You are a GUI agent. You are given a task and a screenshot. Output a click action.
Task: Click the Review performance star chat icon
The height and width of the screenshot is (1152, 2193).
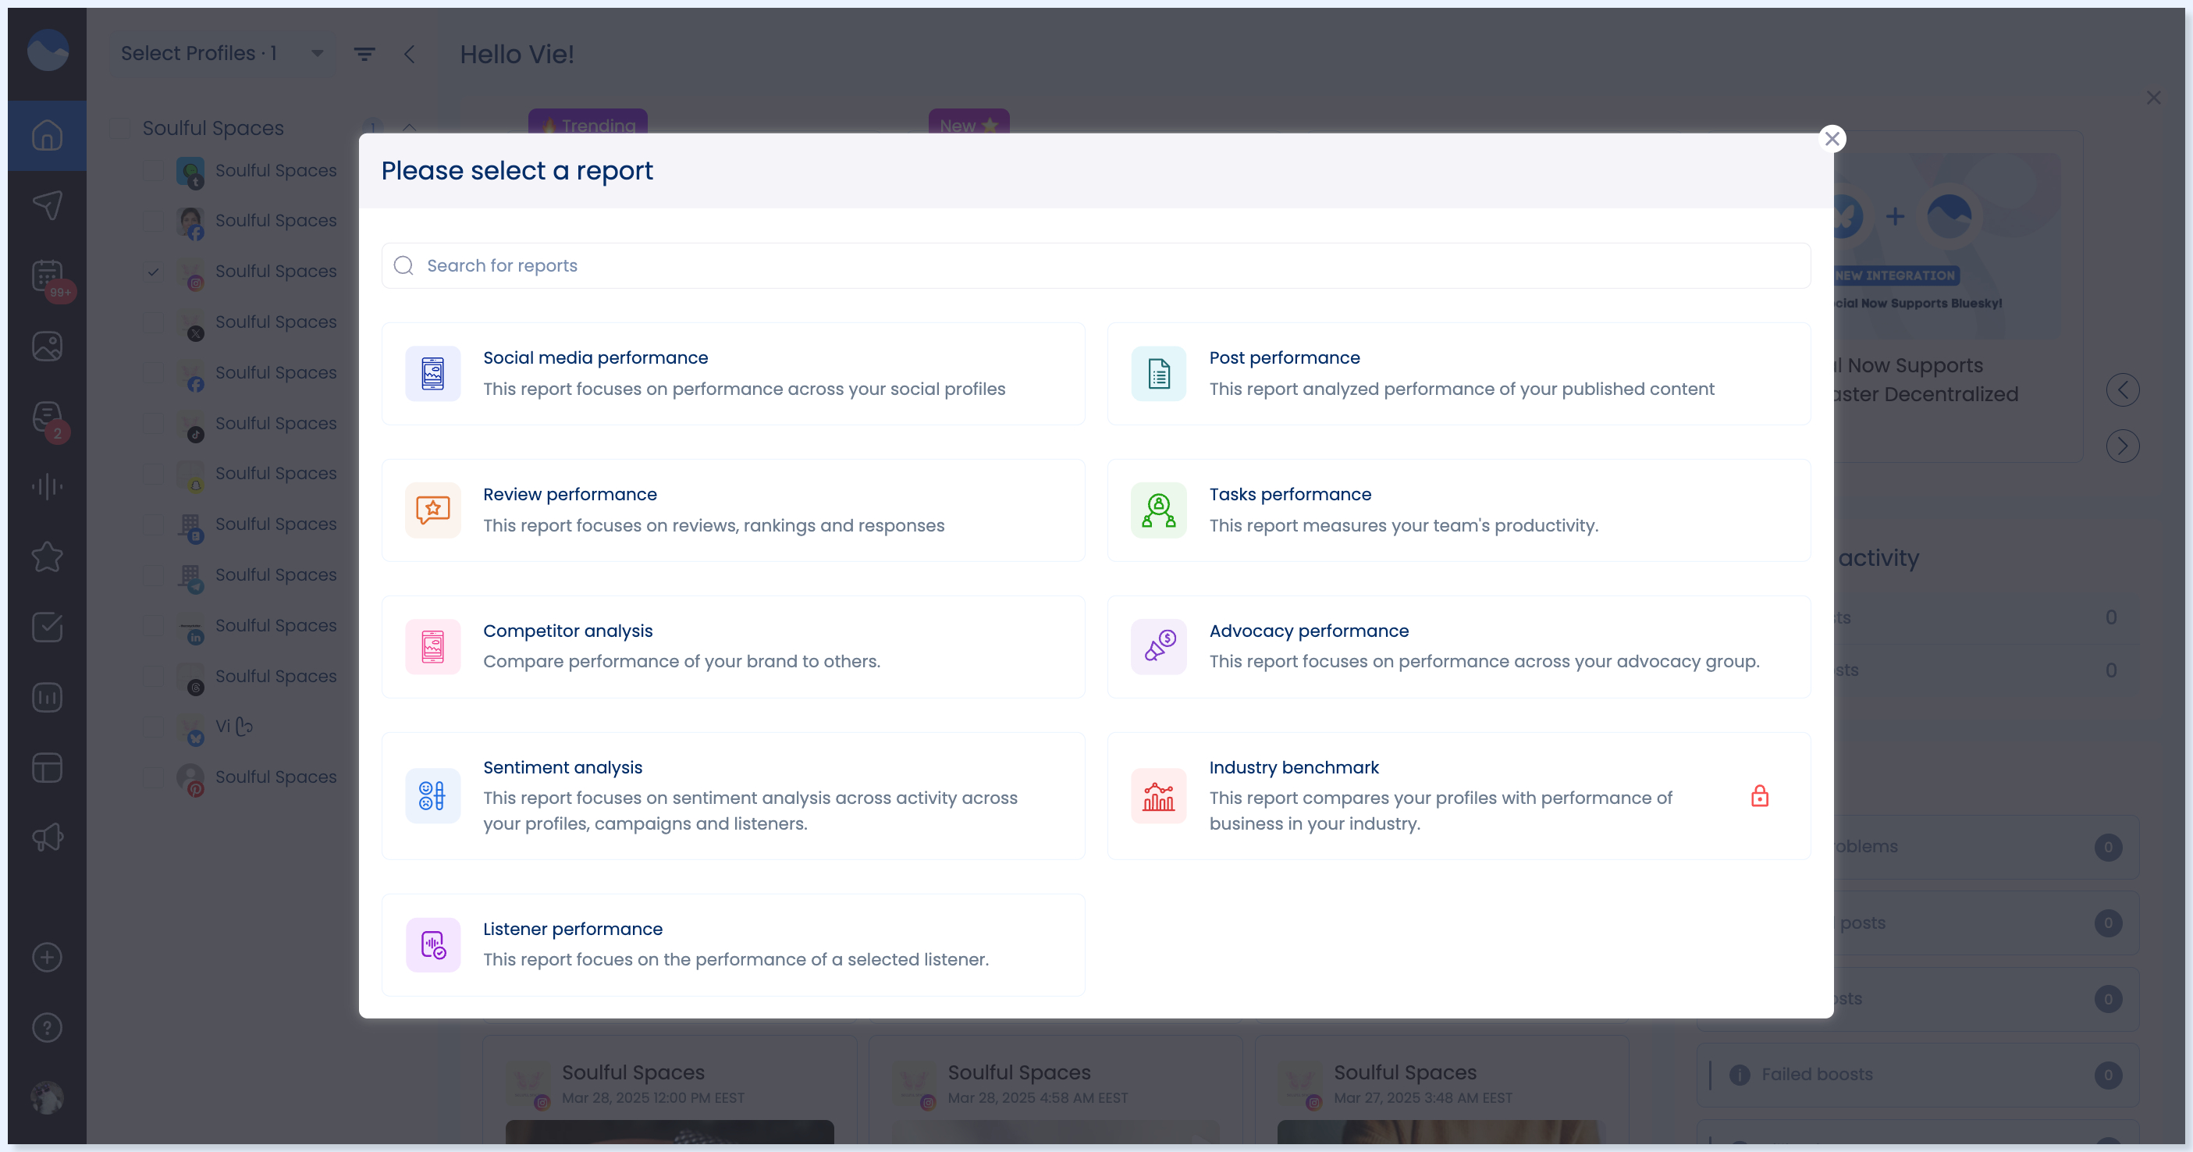[x=432, y=510]
